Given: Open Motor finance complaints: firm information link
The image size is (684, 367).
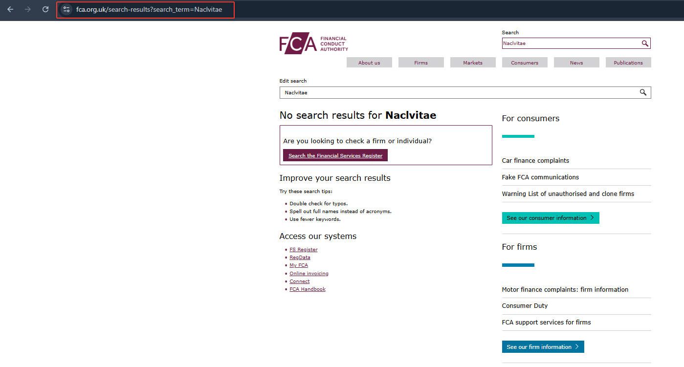Looking at the screenshot, I should point(565,290).
